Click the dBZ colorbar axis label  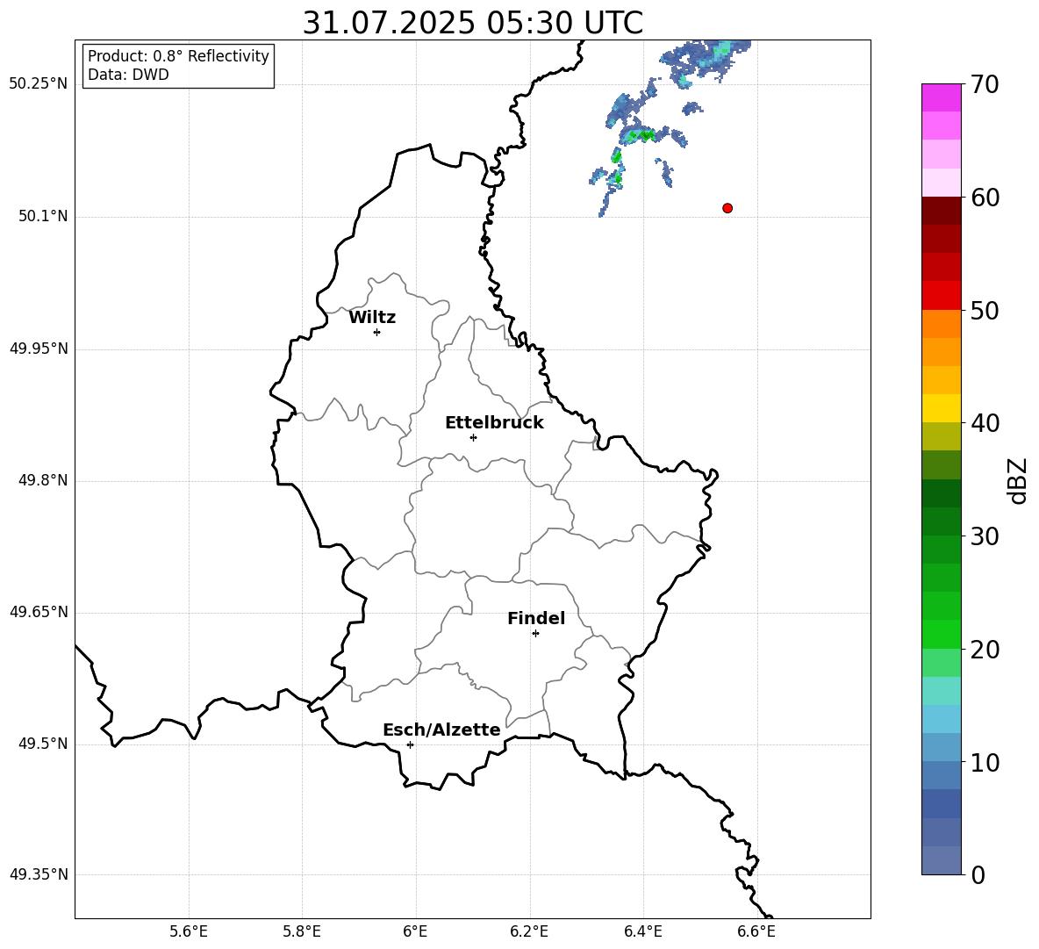tap(1019, 480)
